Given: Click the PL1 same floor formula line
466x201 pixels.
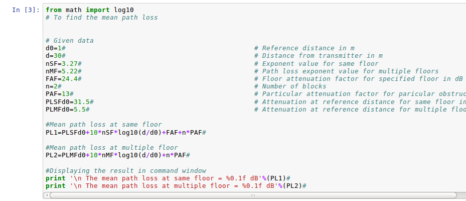Looking at the screenshot, I should point(125,132).
